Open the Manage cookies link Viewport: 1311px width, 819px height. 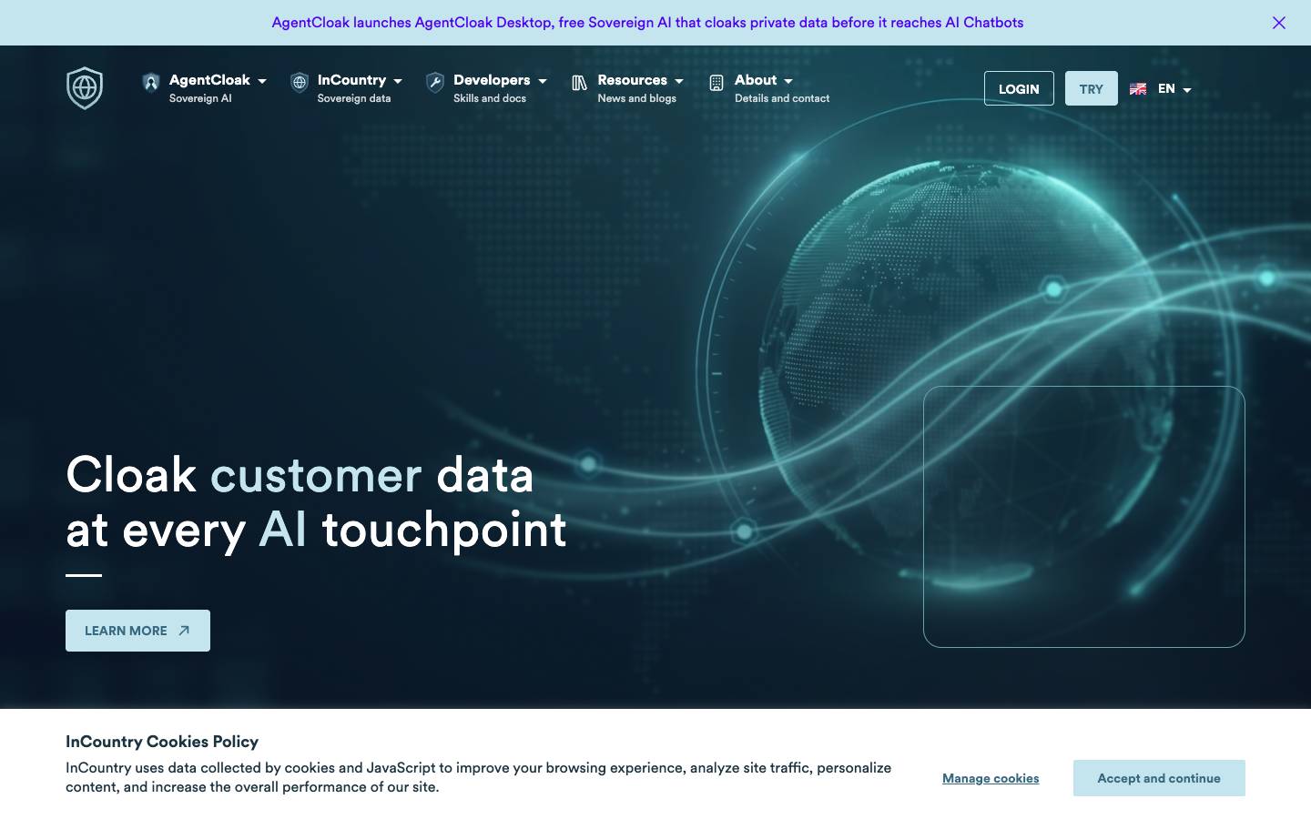point(991,778)
